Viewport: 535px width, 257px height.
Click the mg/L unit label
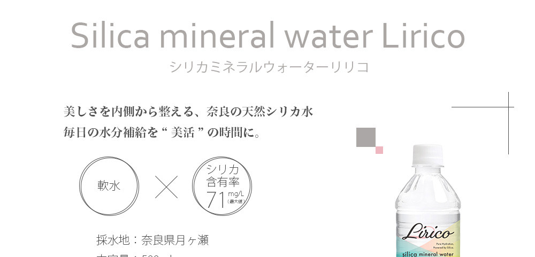235,193
